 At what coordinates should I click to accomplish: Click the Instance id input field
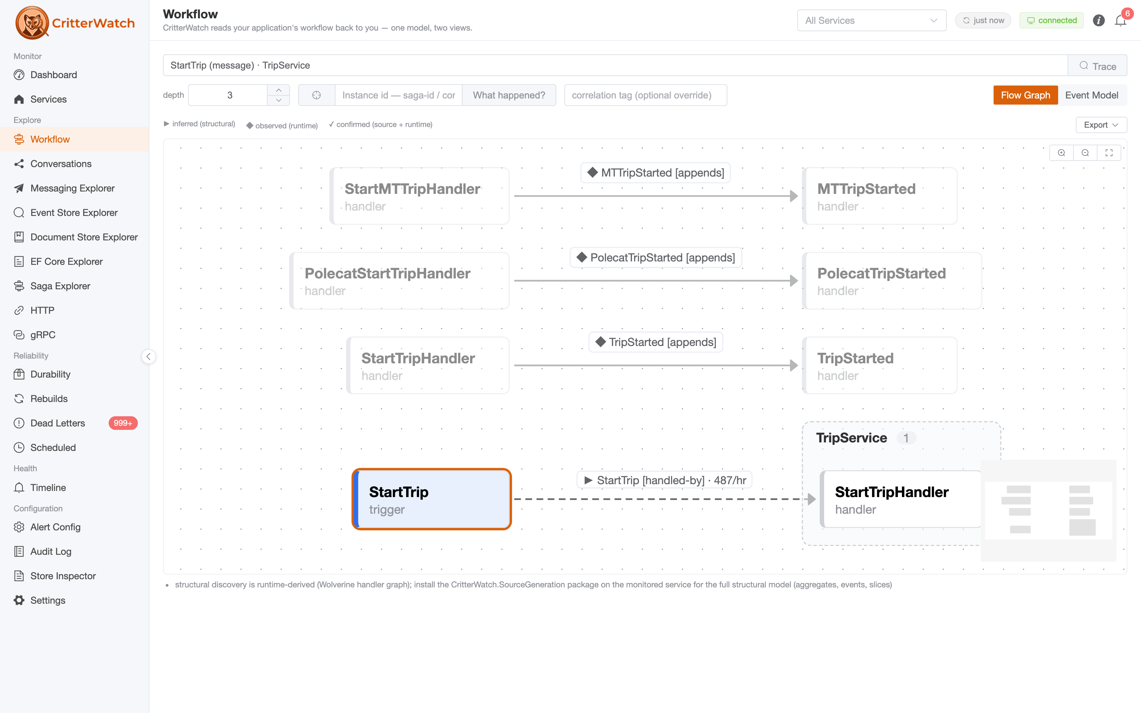click(x=398, y=95)
